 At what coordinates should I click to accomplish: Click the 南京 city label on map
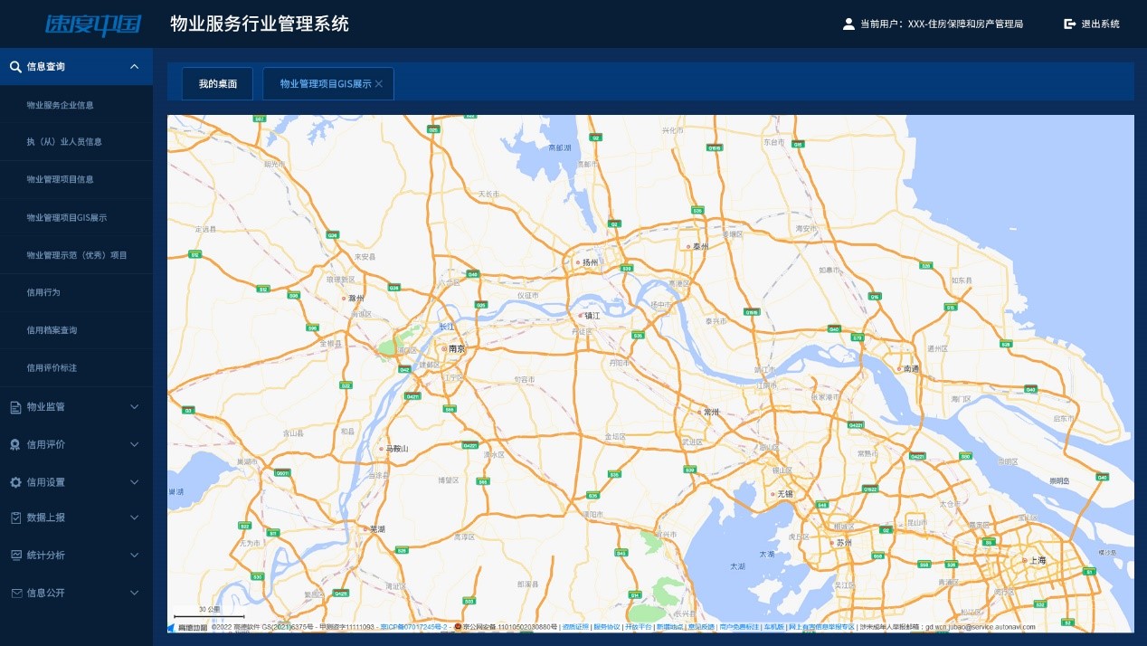tap(455, 348)
